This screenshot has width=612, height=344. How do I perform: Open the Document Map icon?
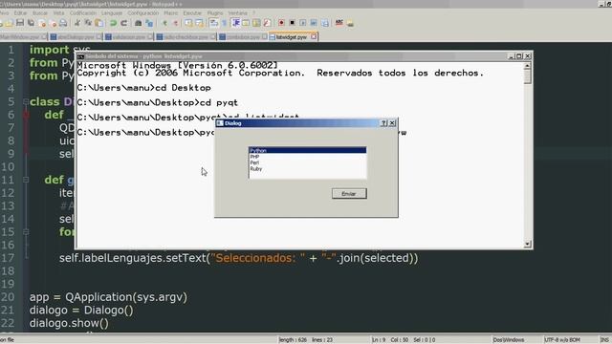click(256, 23)
